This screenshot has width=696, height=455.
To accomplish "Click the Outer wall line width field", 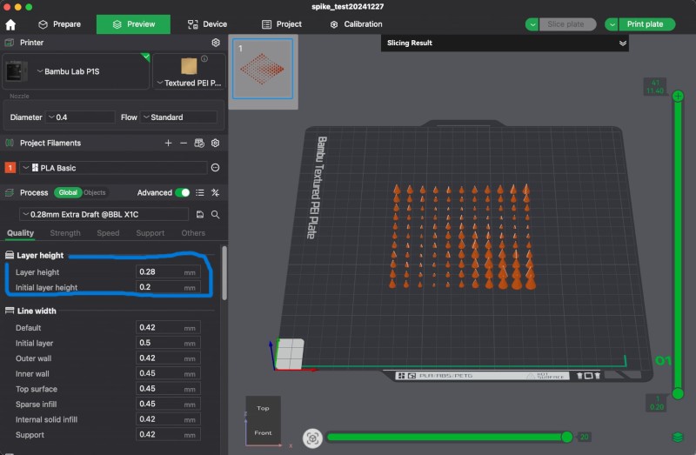I will (x=168, y=358).
